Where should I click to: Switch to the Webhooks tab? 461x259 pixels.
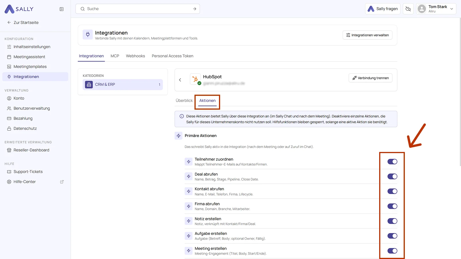point(135,56)
